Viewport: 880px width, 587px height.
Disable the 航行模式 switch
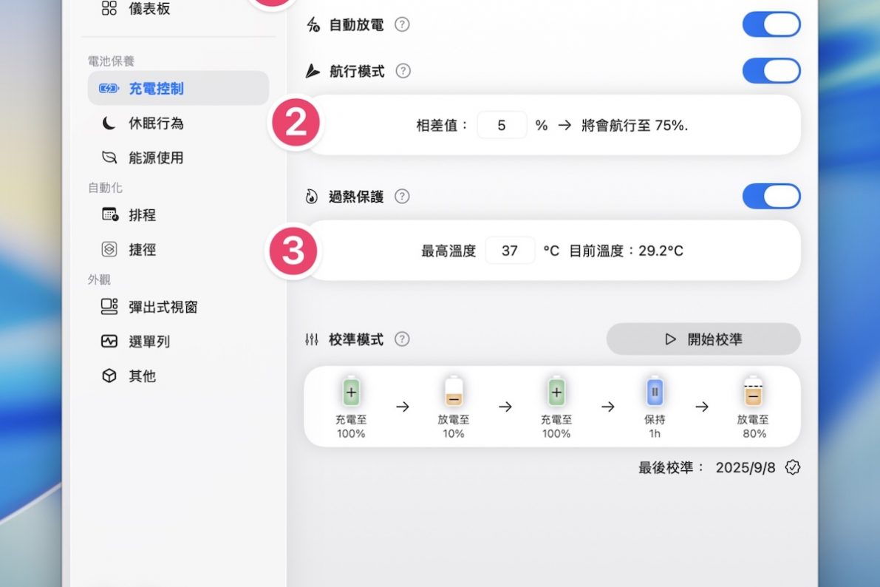pyautogui.click(x=771, y=71)
